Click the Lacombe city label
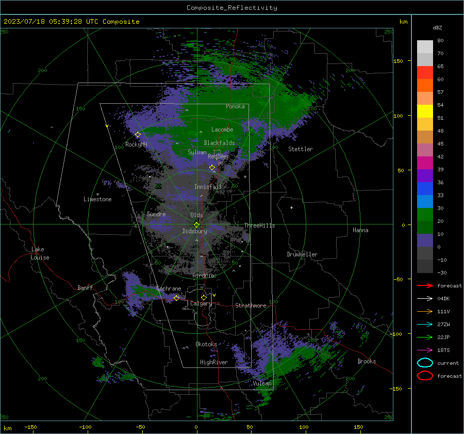Screen dimensions: 464x434 coord(222,130)
